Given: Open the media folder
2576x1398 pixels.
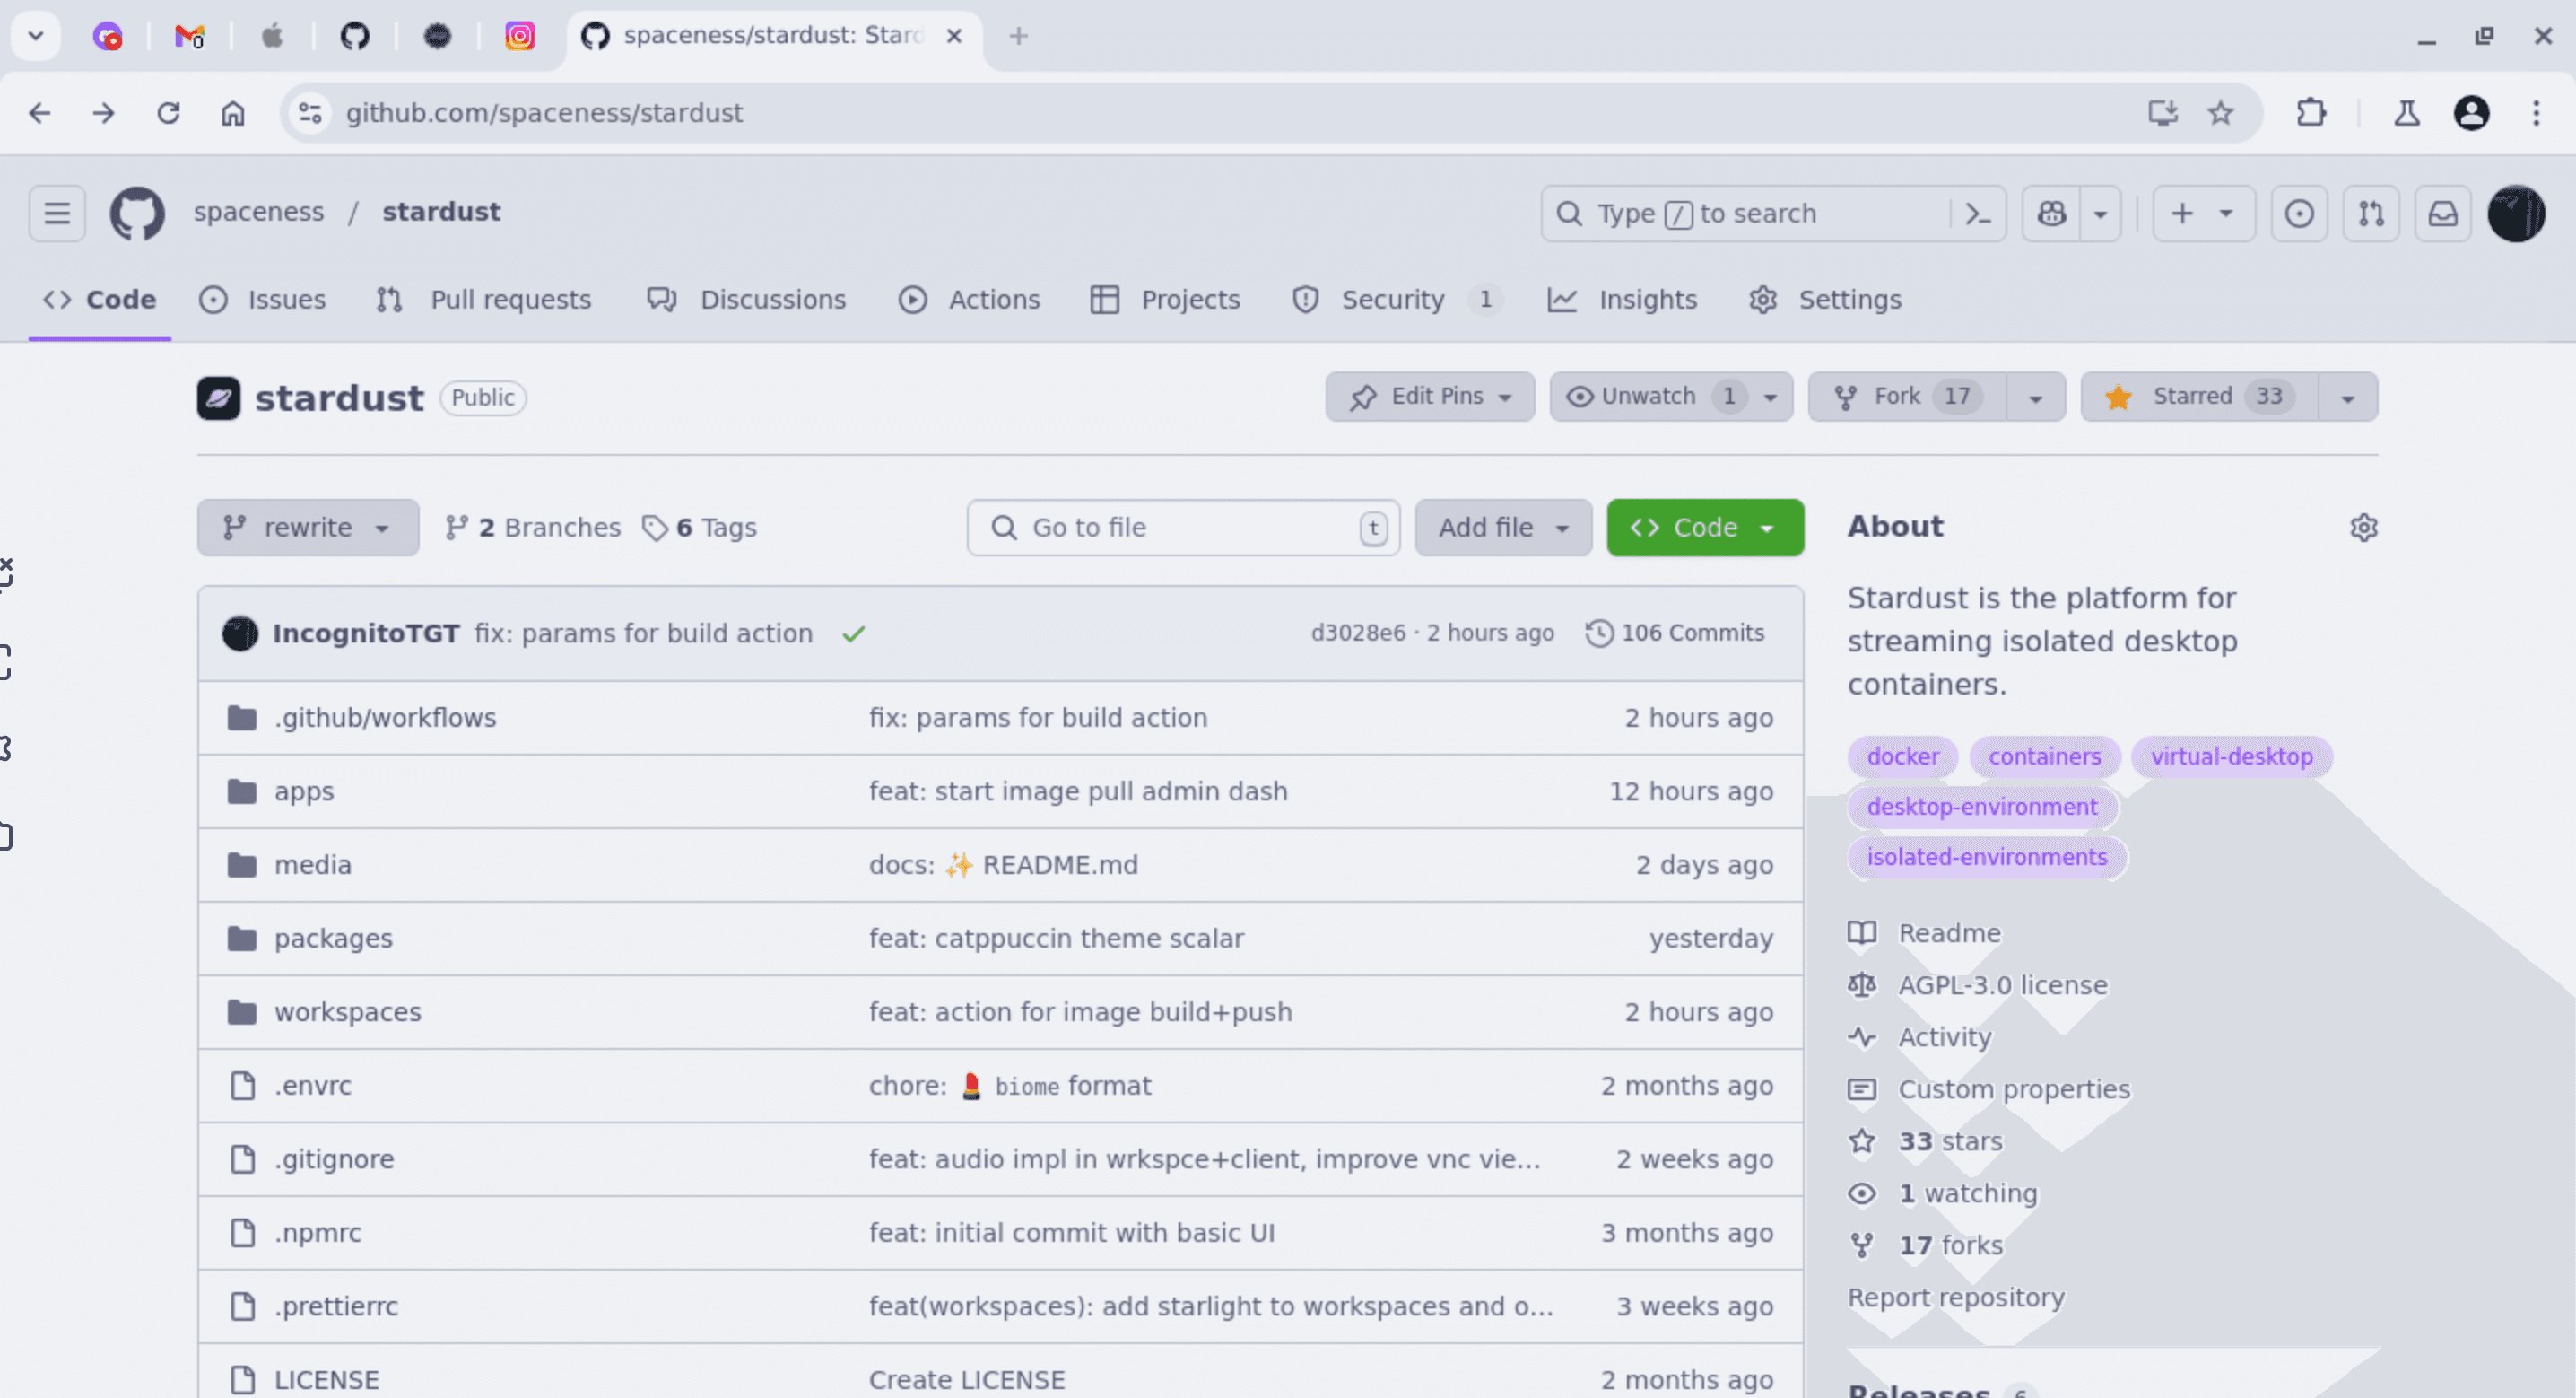Looking at the screenshot, I should 313,865.
